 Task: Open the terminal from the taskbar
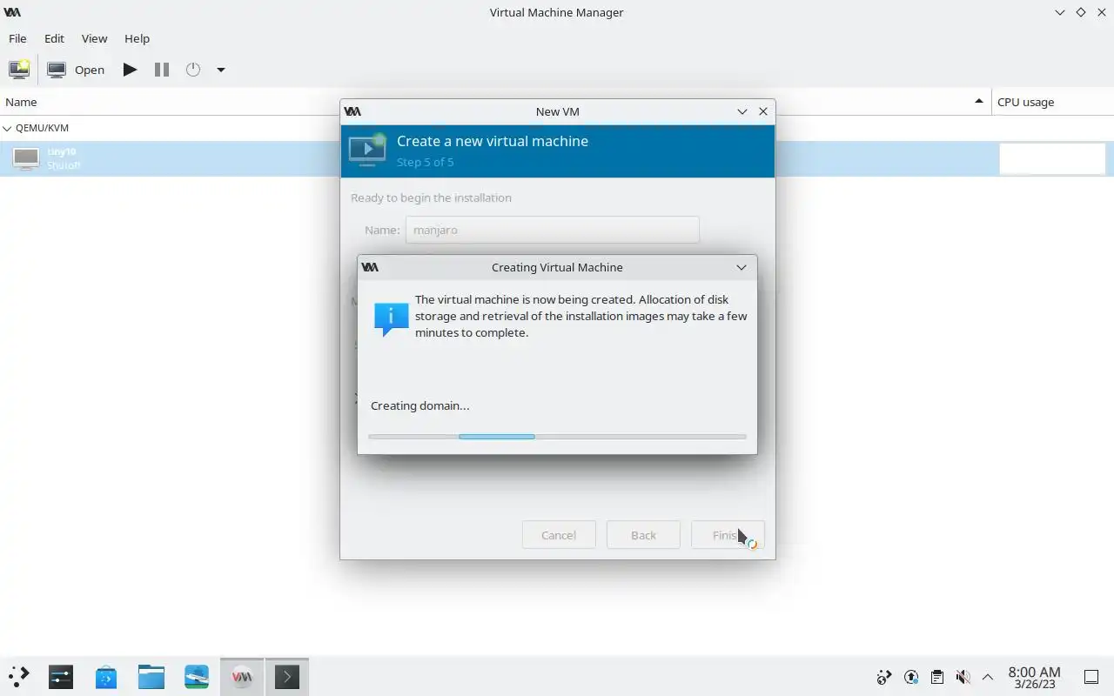pyautogui.click(x=287, y=676)
